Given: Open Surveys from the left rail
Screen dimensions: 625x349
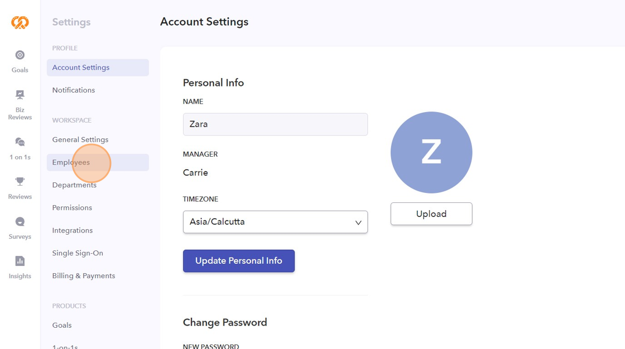Looking at the screenshot, I should (x=20, y=227).
